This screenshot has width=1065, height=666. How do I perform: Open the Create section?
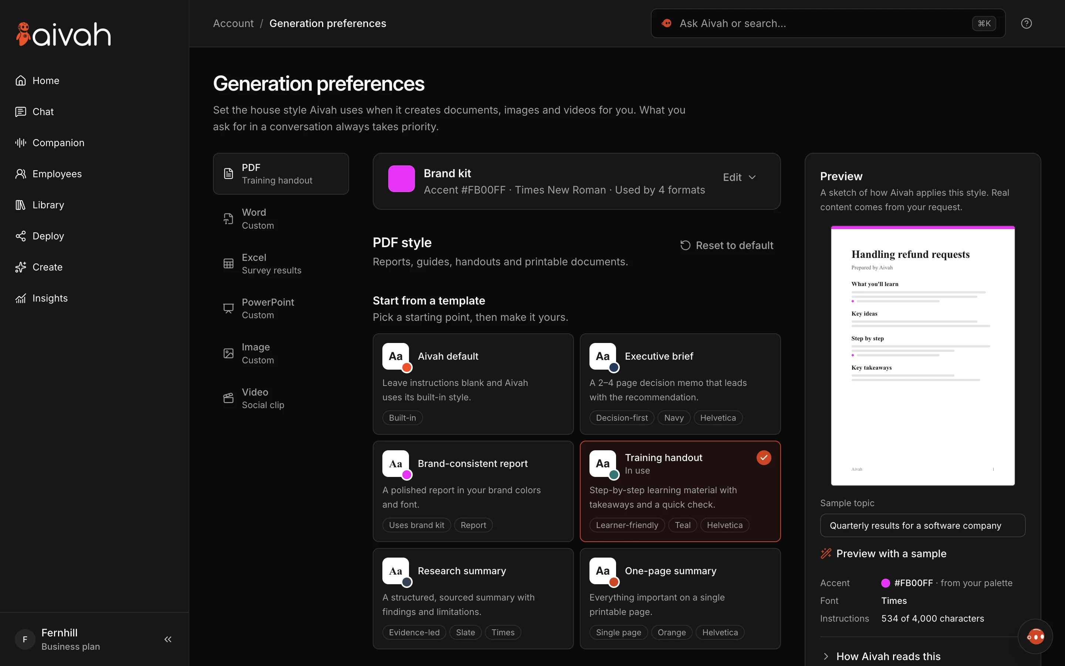click(x=39, y=268)
